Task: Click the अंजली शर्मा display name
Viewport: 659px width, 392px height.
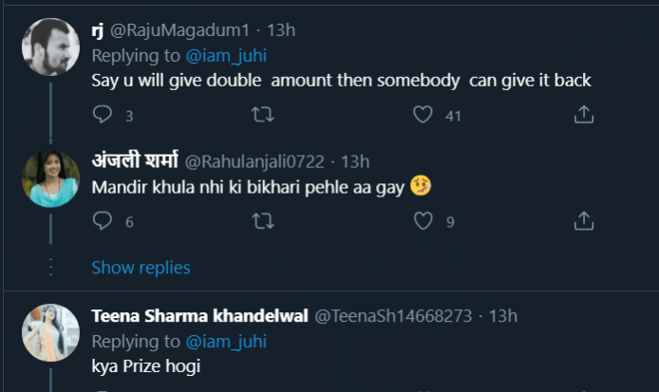Action: point(128,160)
